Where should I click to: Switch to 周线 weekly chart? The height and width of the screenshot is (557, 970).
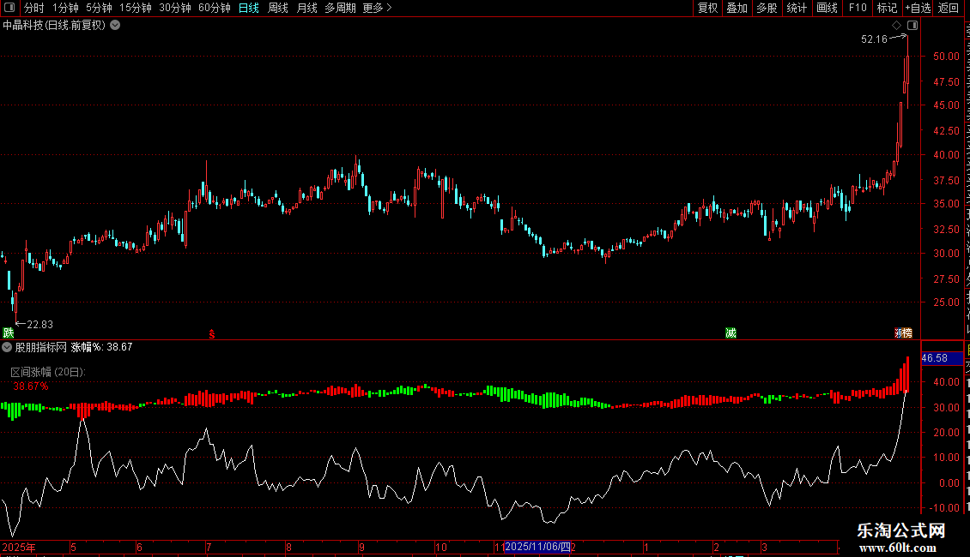tap(278, 8)
